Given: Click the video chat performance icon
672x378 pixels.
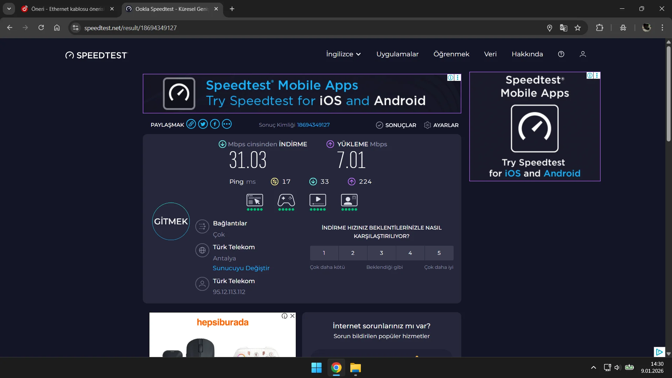Looking at the screenshot, I should pyautogui.click(x=349, y=201).
